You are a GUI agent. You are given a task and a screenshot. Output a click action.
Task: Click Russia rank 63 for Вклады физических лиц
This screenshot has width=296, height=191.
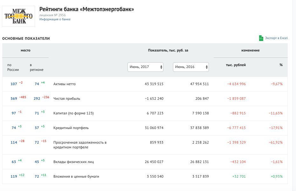pyautogui.click(x=14, y=162)
